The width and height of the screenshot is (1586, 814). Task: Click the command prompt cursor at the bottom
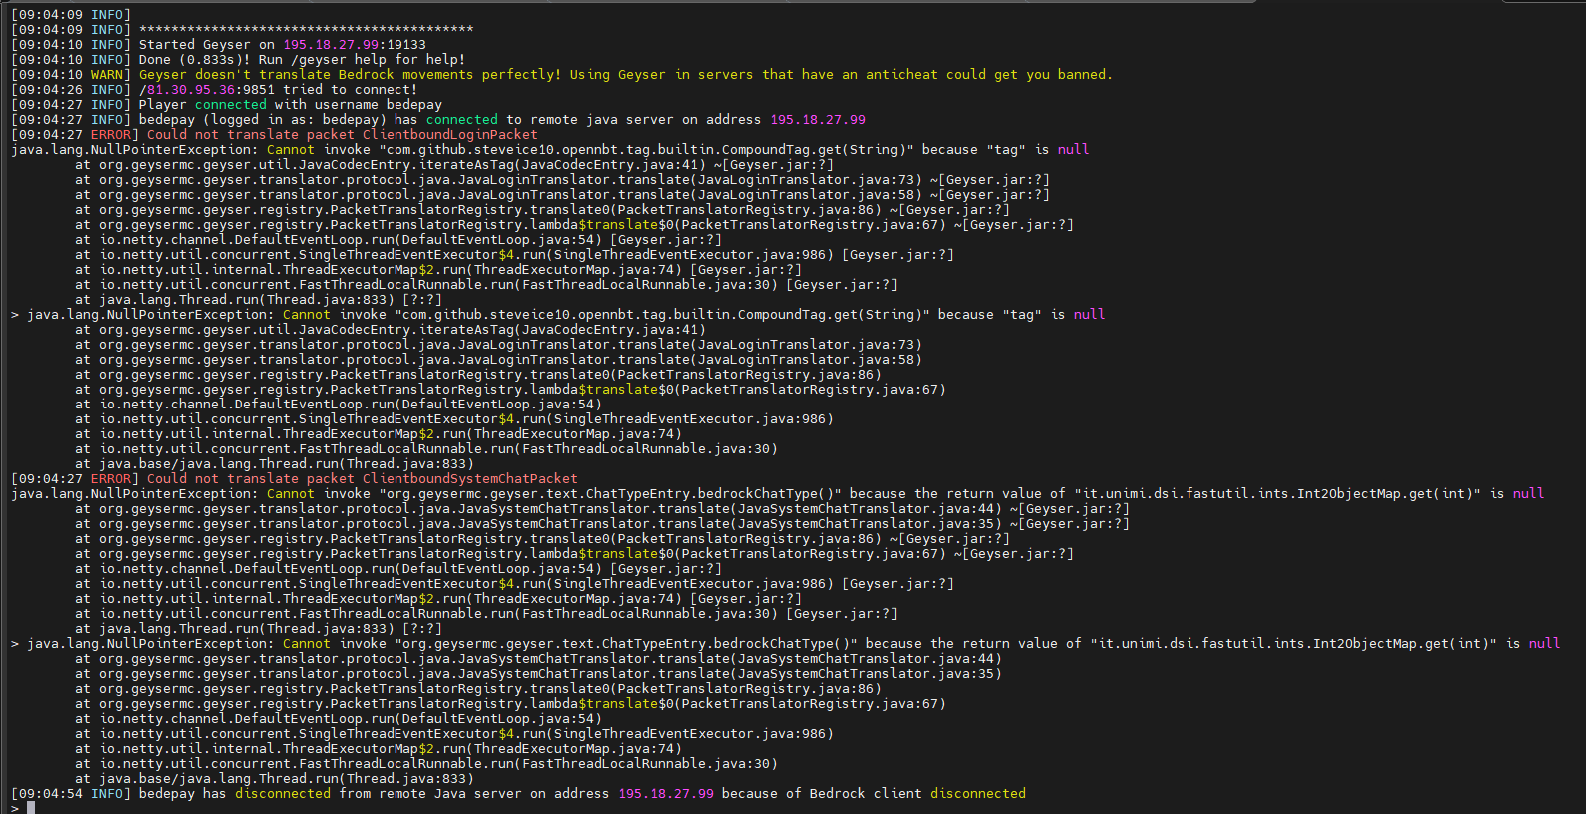click(x=31, y=807)
